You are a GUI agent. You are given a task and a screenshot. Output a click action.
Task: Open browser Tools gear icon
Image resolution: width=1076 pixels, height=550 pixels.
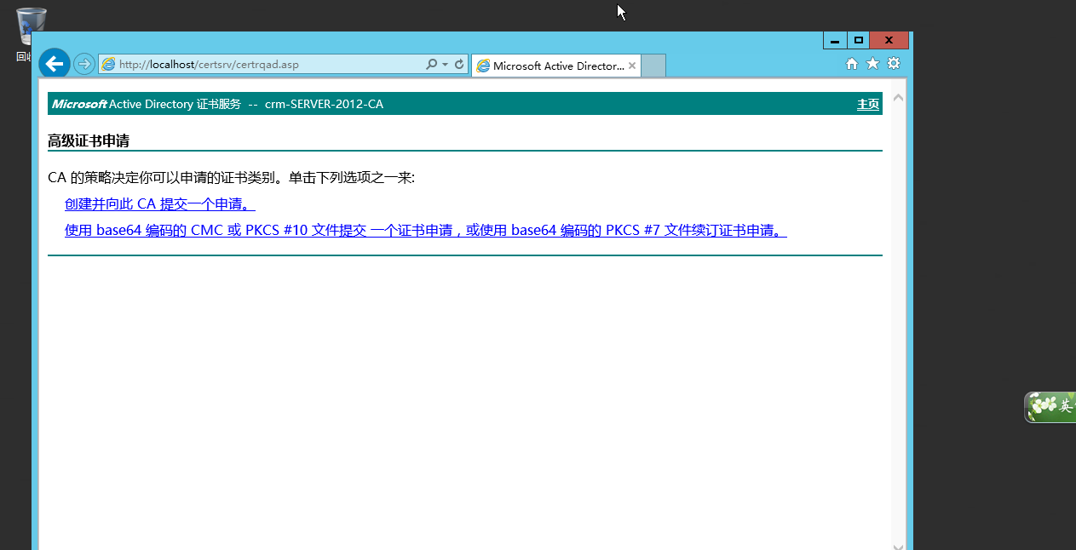894,64
